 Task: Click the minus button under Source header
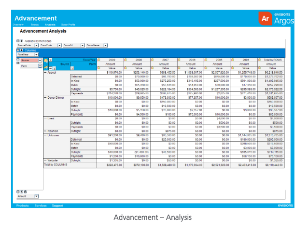(51, 68)
